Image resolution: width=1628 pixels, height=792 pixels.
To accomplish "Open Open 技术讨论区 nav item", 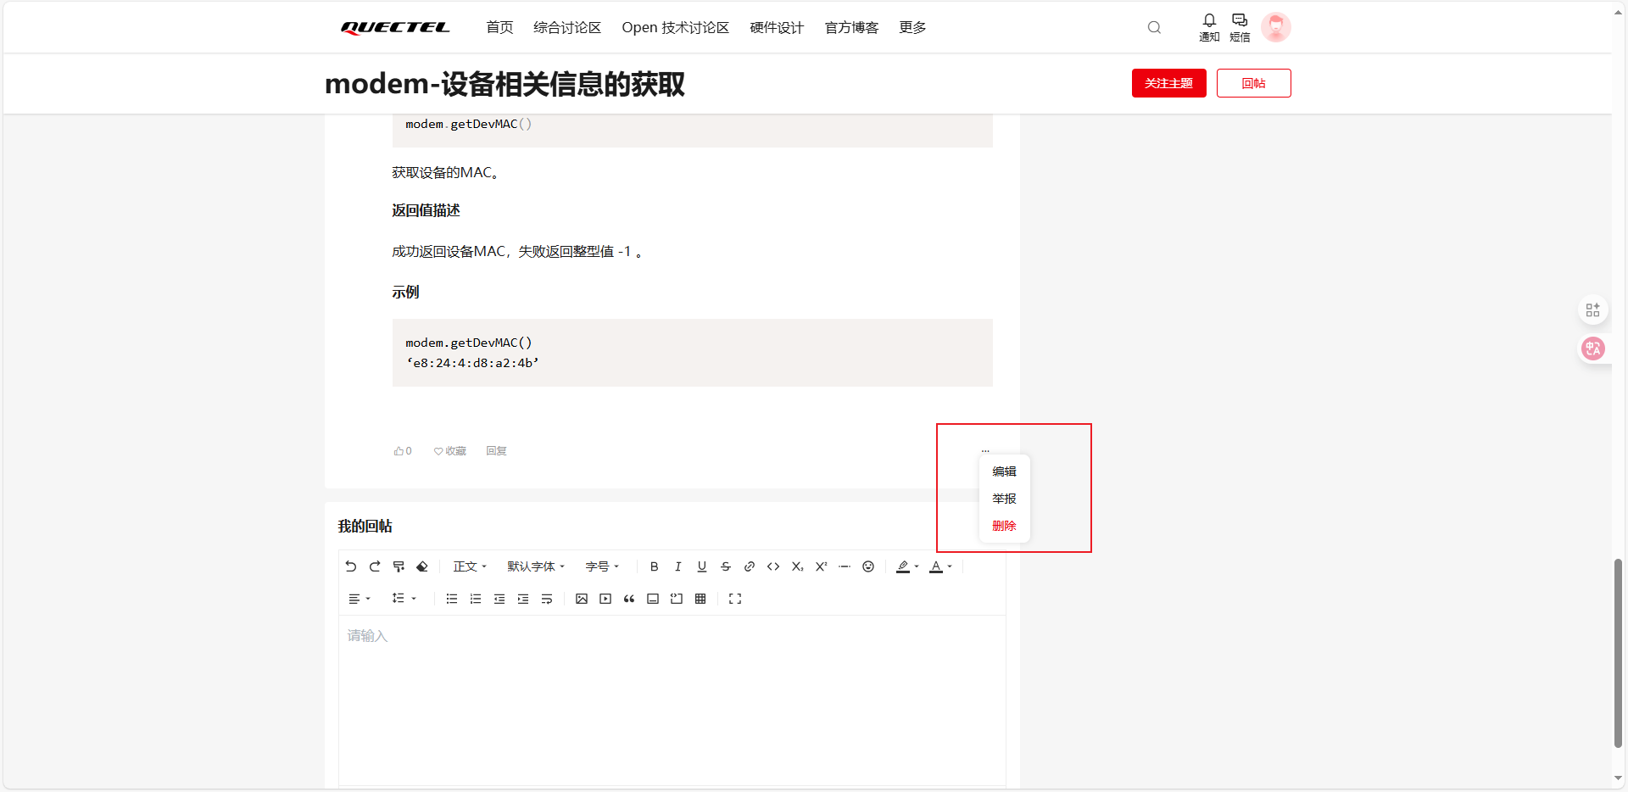I will (x=675, y=27).
